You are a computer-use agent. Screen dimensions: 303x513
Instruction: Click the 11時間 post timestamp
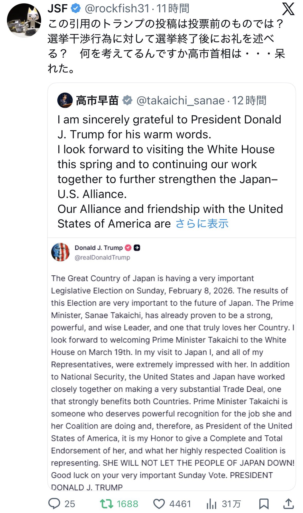[x=173, y=8]
